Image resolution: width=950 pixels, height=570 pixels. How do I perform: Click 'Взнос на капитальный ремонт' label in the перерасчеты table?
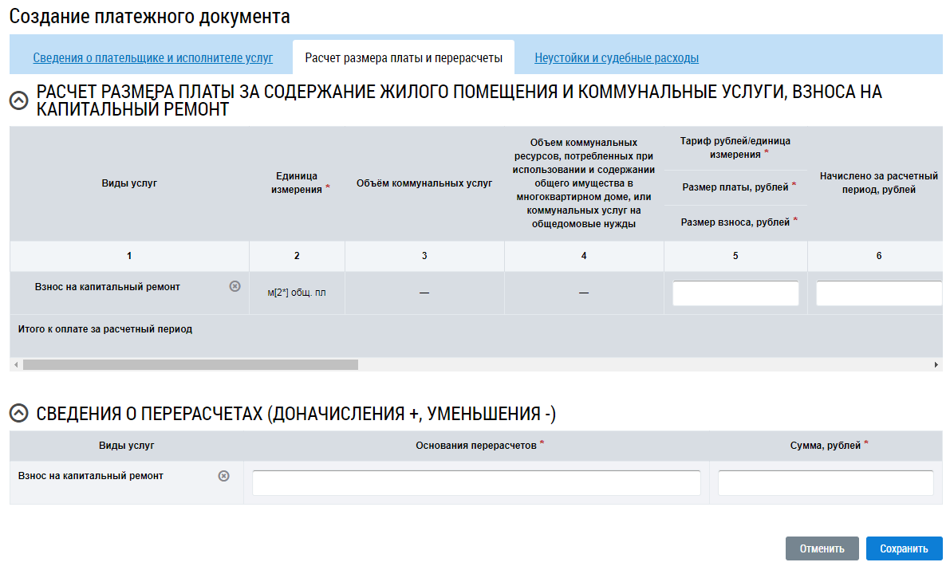91,476
